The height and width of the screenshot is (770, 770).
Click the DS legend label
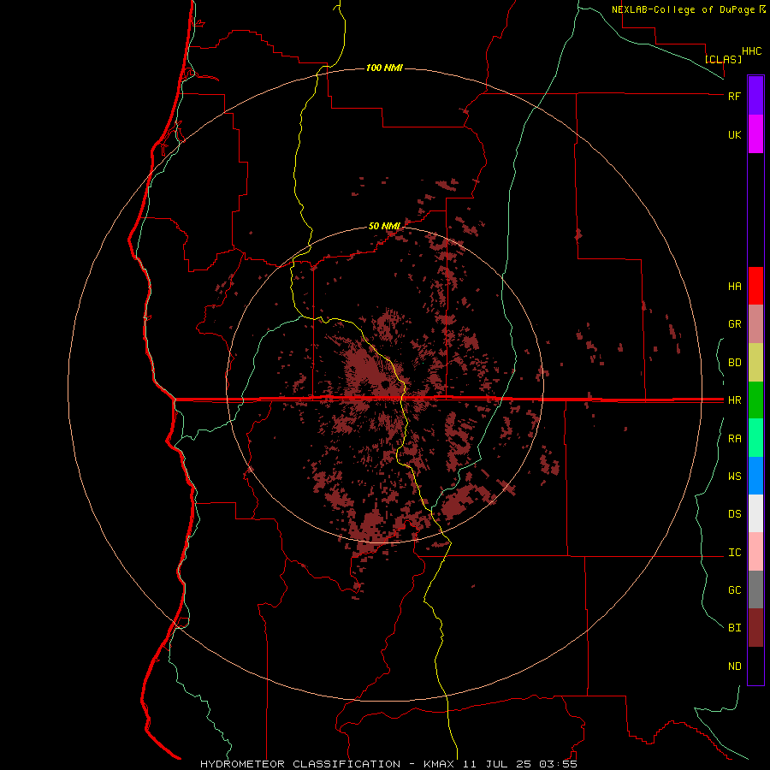734,514
